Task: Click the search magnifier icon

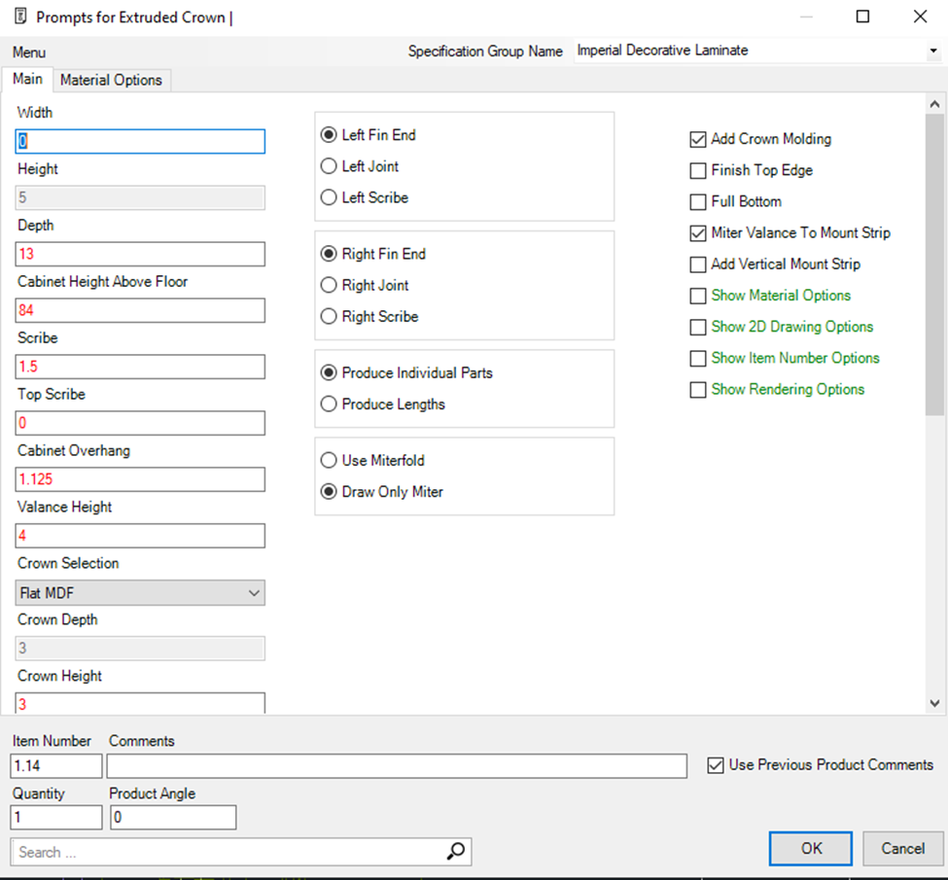Action: [455, 852]
